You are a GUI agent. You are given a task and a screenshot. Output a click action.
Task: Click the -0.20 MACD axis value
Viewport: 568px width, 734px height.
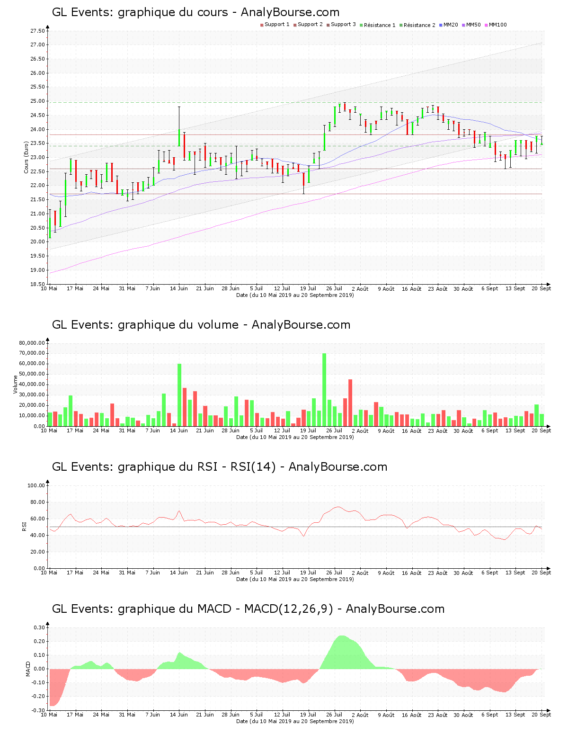pos(38,696)
